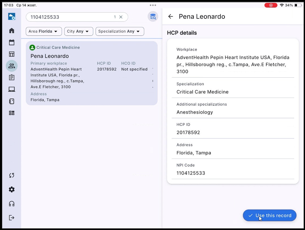Click the battery status icon
Screen dimensions: 305x230
pyautogui.click(x=298, y=5)
